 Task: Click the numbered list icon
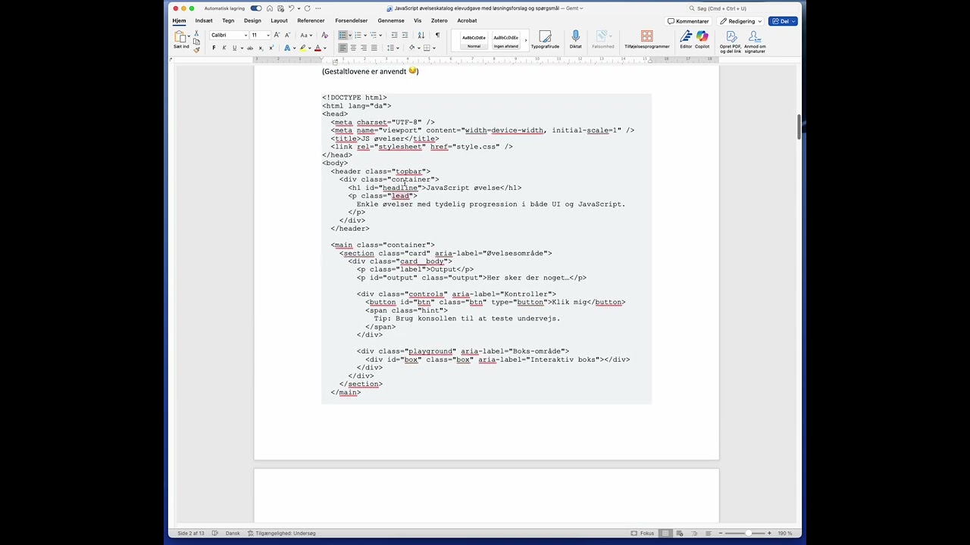[358, 35]
